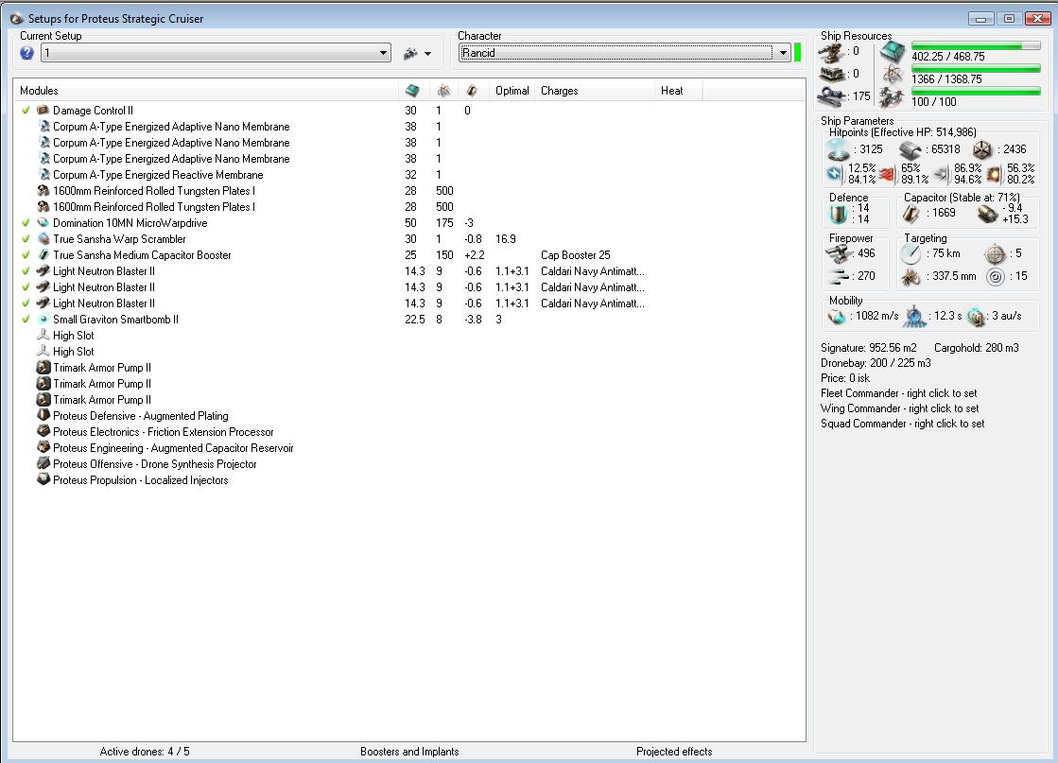Click the Optimal column header
This screenshot has width=1058, height=763.
pyautogui.click(x=512, y=91)
